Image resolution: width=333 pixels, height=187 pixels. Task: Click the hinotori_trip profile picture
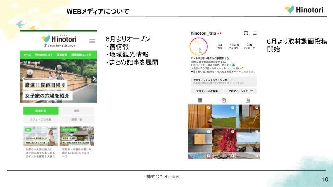pos(199,46)
